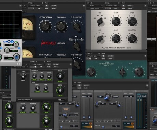This screenshot has width=157, height=130.
Task: Click AIR Ensemble SHIMMER knob
Action: pos(33,108)
